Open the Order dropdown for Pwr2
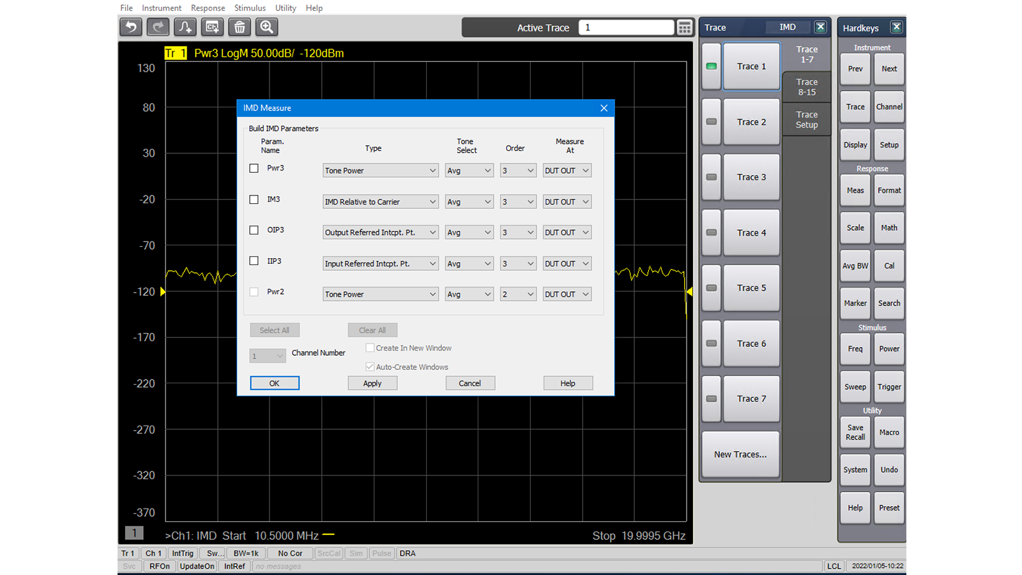The width and height of the screenshot is (1022, 575). click(517, 294)
